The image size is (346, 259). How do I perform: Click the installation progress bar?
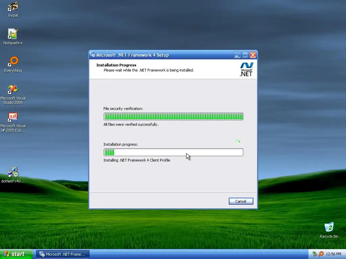(173, 152)
